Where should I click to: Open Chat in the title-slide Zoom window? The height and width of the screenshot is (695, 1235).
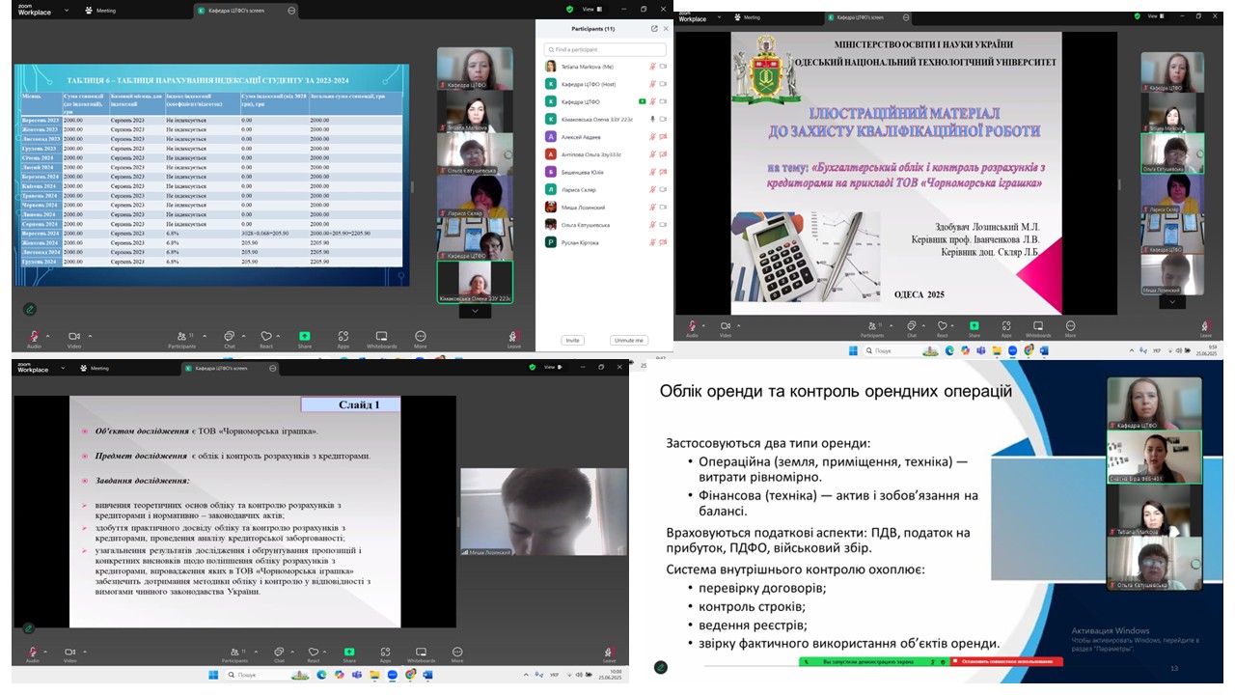(912, 329)
